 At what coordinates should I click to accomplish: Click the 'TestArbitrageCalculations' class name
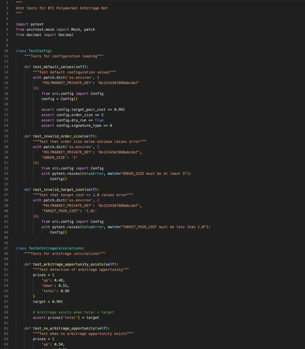click(55, 248)
